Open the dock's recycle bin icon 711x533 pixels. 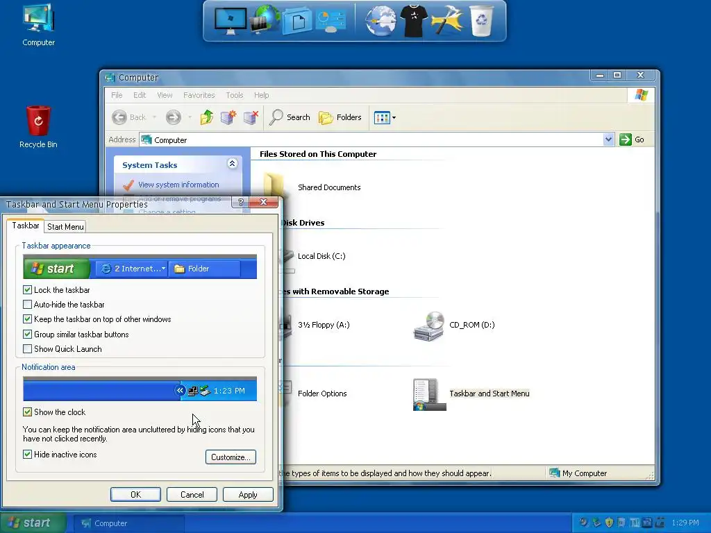coord(481,21)
